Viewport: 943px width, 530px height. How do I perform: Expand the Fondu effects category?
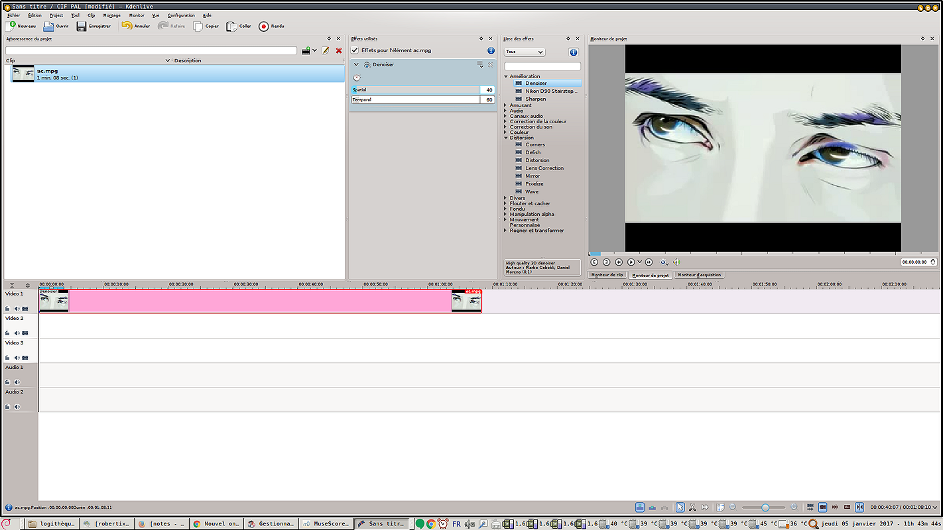pos(506,209)
